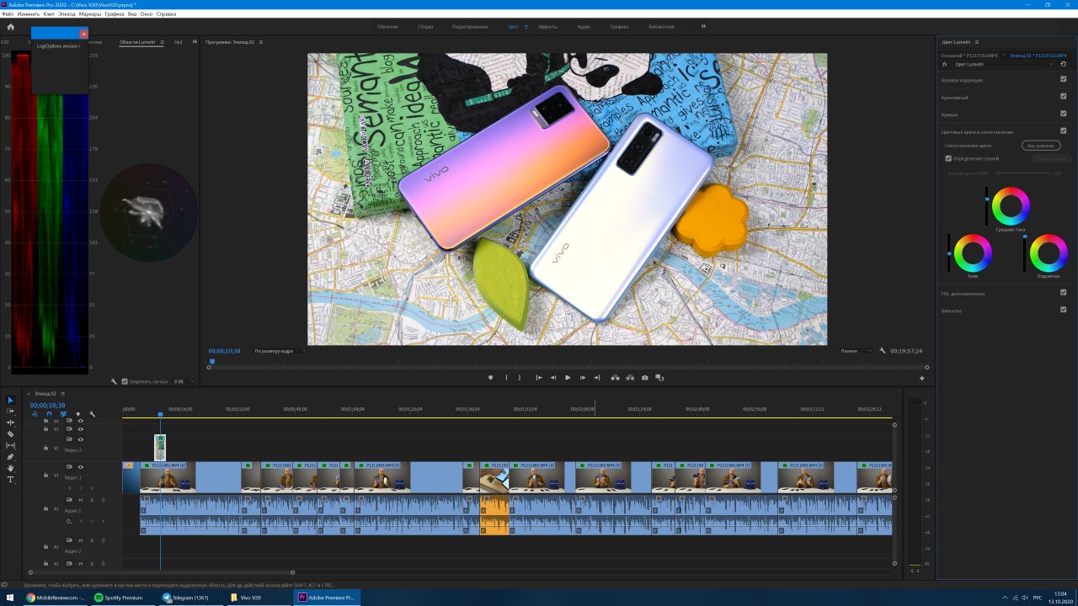Open Telegram from the Windows taskbar

point(189,598)
